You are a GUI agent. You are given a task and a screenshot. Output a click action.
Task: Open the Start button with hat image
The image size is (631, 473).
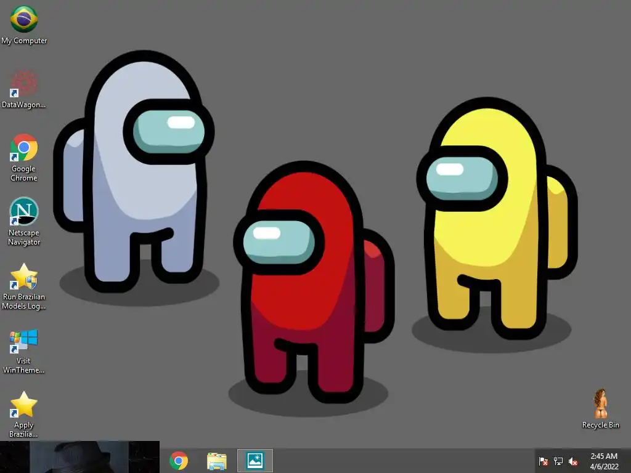[79, 457]
